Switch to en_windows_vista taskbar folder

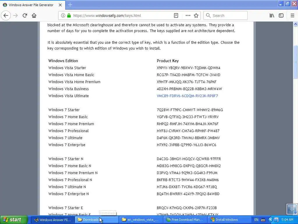click(141, 220)
